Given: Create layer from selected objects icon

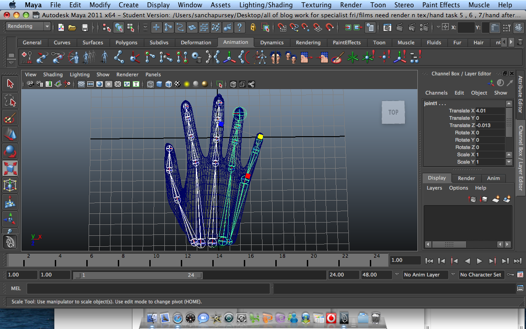Looking at the screenshot, I should [507, 199].
